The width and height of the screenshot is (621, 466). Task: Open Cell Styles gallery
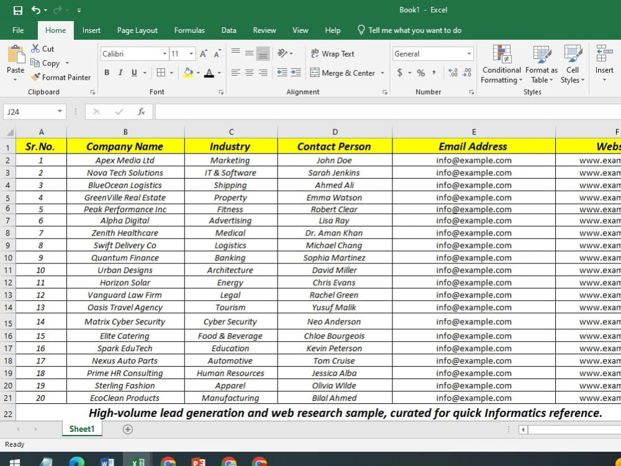click(x=573, y=64)
